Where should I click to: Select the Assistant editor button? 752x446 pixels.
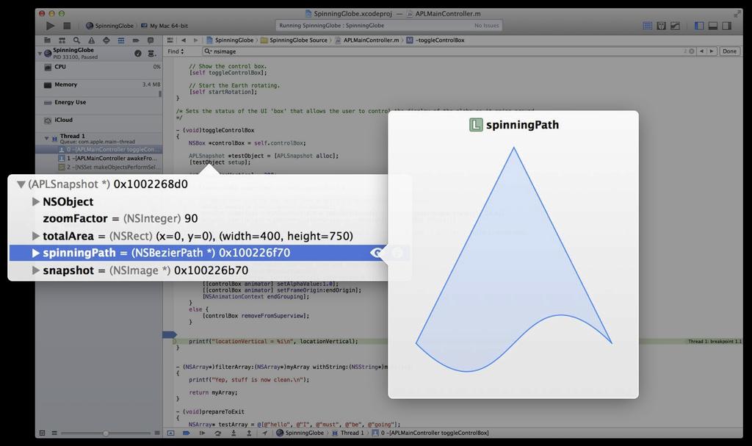[x=662, y=26]
